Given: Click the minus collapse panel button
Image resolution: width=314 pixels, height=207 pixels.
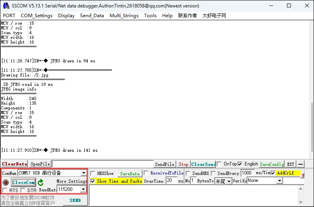Looking at the screenshot, I should (x=300, y=164).
